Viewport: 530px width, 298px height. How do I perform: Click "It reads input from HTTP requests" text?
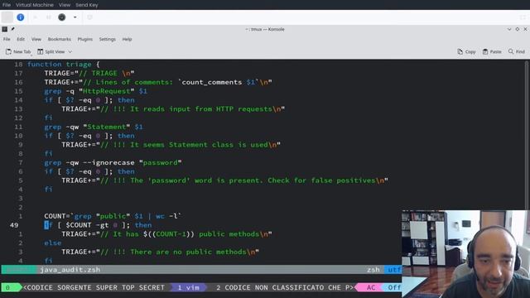201,109
